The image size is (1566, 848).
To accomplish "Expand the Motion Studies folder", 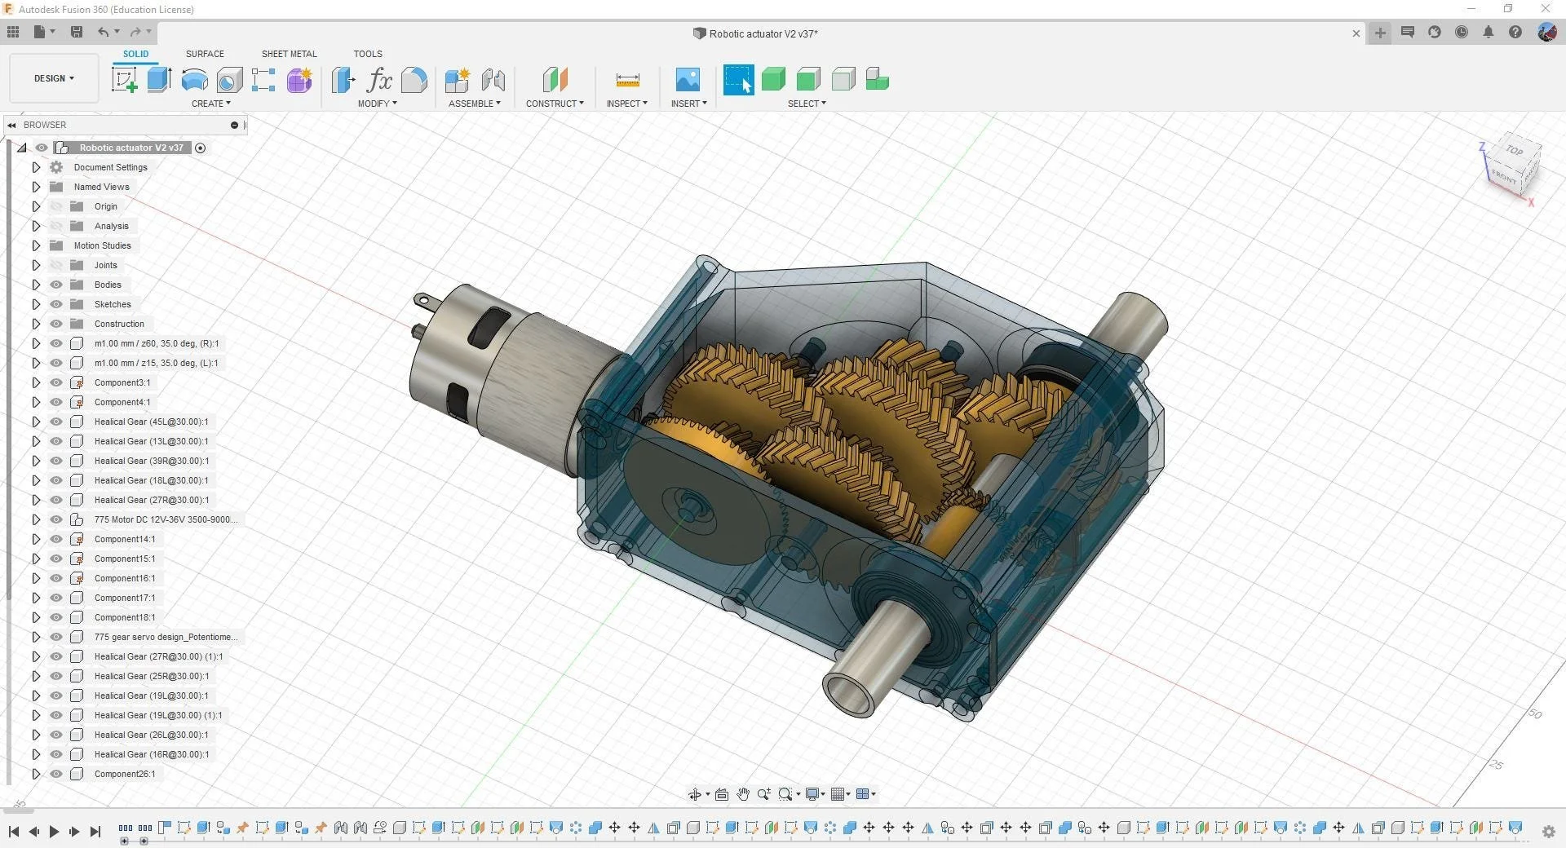I will [36, 245].
